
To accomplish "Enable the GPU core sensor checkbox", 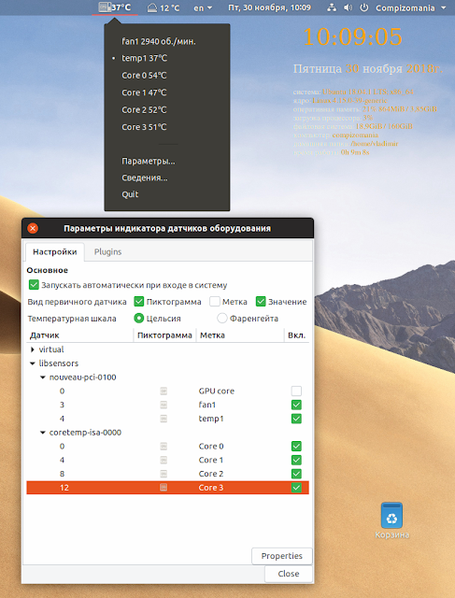I will coord(296,391).
